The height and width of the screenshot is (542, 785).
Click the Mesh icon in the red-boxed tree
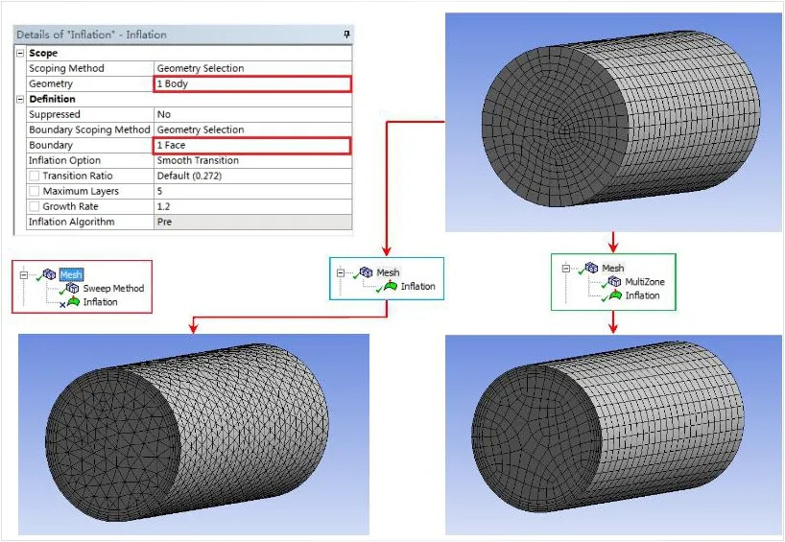pyautogui.click(x=49, y=274)
